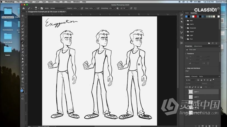This screenshot has height=127, width=227.
Task: Click the Home icon in options bar
Action: point(24,8)
